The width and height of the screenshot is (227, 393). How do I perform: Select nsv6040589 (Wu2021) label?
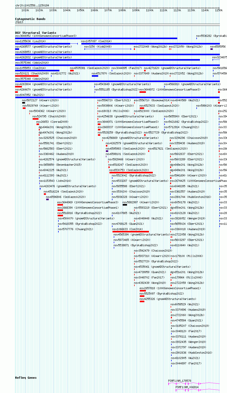pyautogui.click(x=185, y=100)
